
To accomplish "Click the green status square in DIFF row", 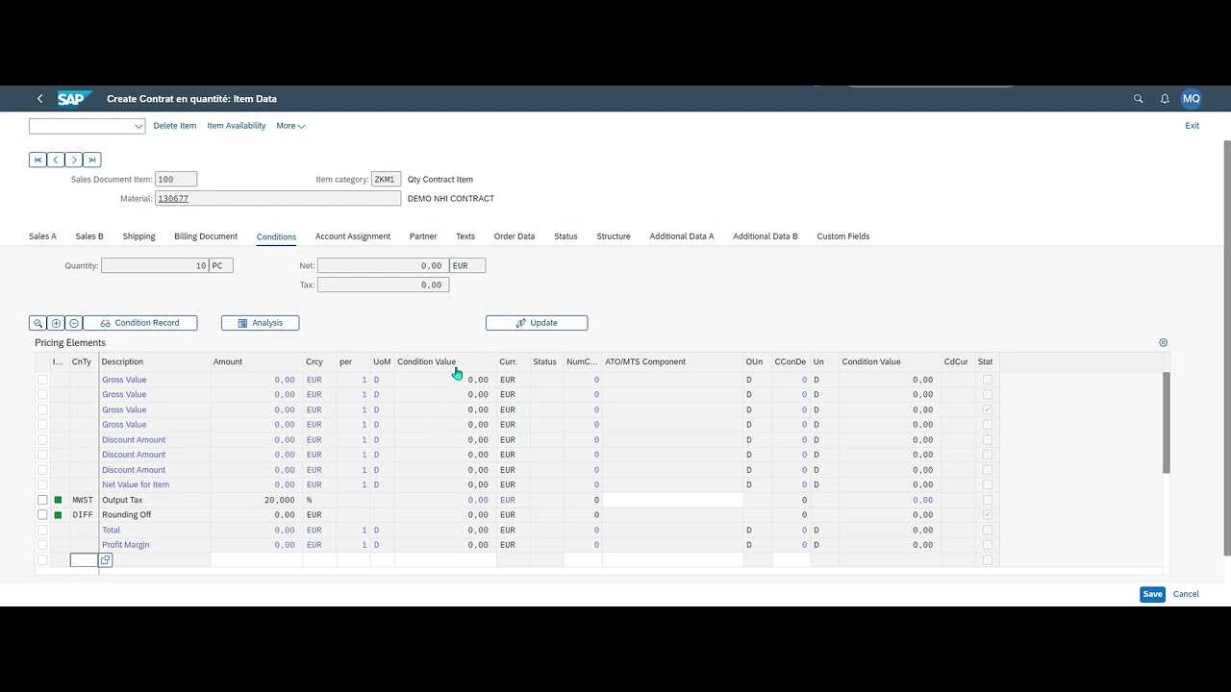I will pos(58,515).
